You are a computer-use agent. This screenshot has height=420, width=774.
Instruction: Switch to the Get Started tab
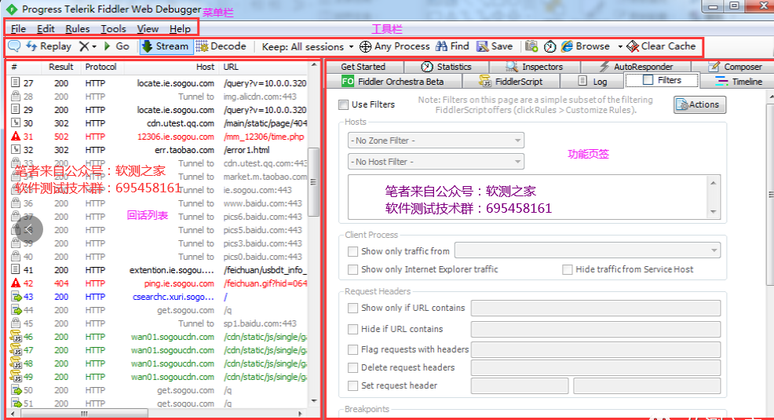(363, 67)
